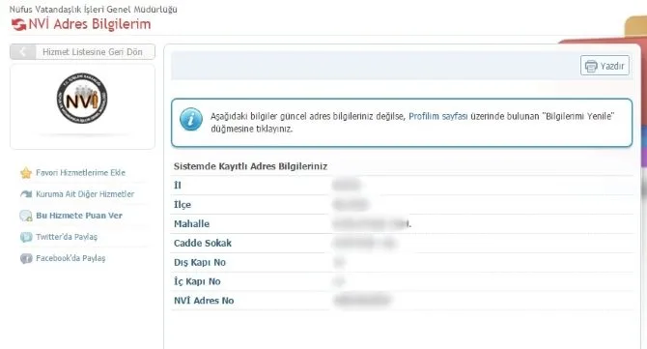Click the back arrow on Hizmet Listesine Geri Dön
Image resolution: width=647 pixels, height=349 pixels.
(x=23, y=52)
